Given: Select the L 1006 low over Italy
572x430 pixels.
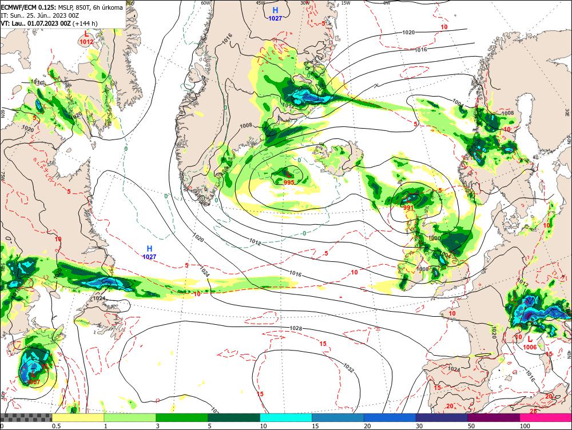Looking at the screenshot, I should point(530,344).
